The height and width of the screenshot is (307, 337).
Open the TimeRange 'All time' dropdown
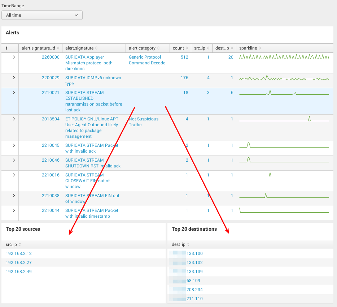[x=42, y=15]
